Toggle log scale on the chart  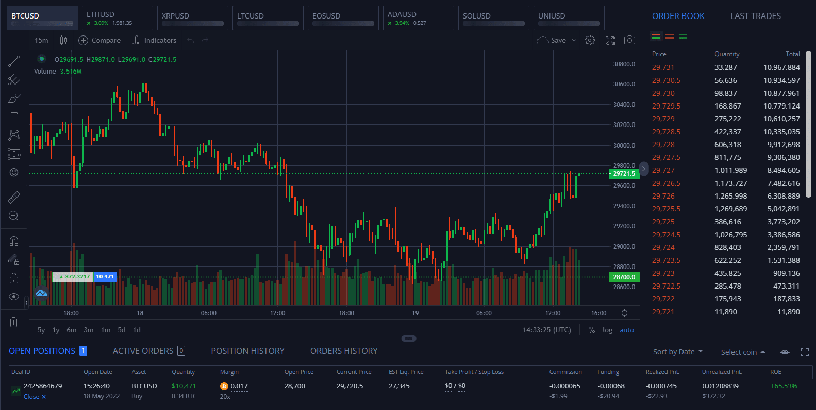coord(607,330)
